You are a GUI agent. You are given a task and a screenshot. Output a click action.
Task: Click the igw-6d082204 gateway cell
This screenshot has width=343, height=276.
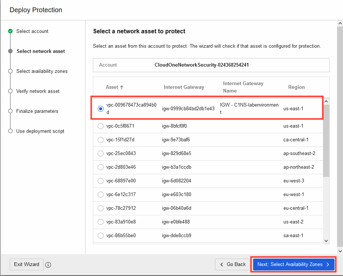tap(176, 181)
